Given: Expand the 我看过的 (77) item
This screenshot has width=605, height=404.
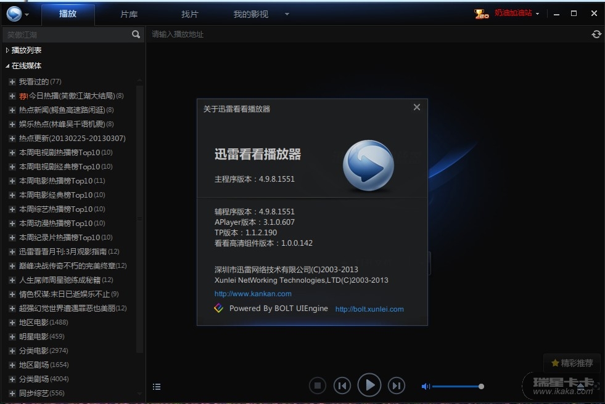Looking at the screenshot, I should pos(12,82).
